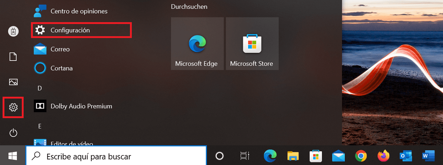Launch Microsoft Edge from the taskbar
This screenshot has width=443, height=165.
pyautogui.click(x=270, y=156)
